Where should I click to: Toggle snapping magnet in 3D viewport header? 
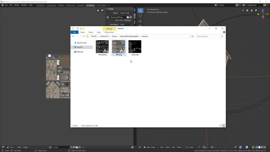click(x=204, y=147)
